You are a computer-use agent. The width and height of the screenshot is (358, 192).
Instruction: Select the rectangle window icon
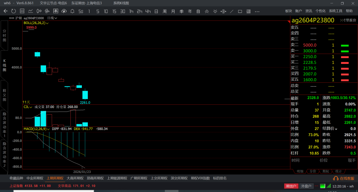240,11
